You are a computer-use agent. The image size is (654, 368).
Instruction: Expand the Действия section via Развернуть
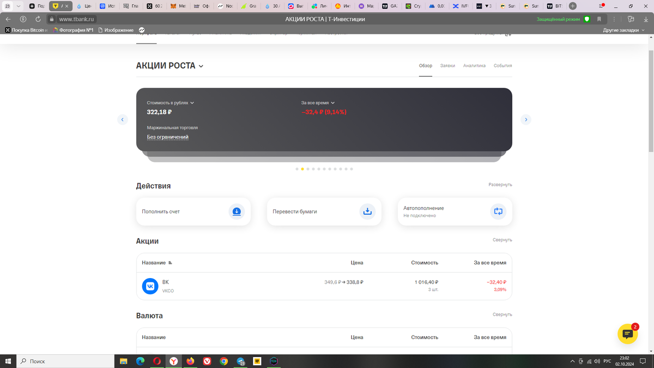coord(500,185)
